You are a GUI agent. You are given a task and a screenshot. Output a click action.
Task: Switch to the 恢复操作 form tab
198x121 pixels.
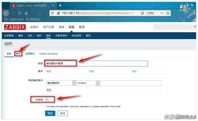tap(30, 54)
